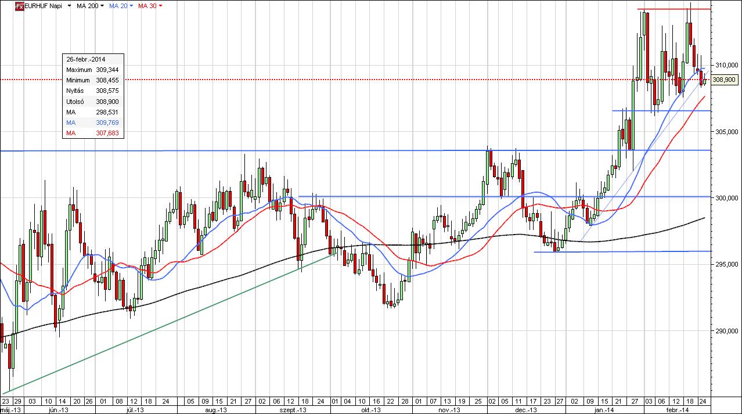The image size is (742, 414).
Task: Select the red MA 307,683 row
Action: tap(93, 134)
